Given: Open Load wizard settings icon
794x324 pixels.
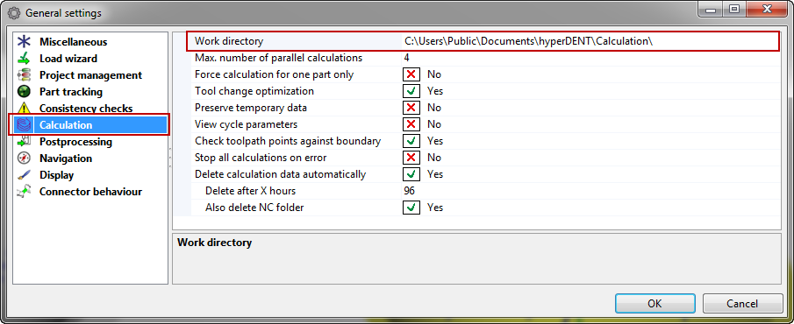Looking at the screenshot, I should [24, 59].
